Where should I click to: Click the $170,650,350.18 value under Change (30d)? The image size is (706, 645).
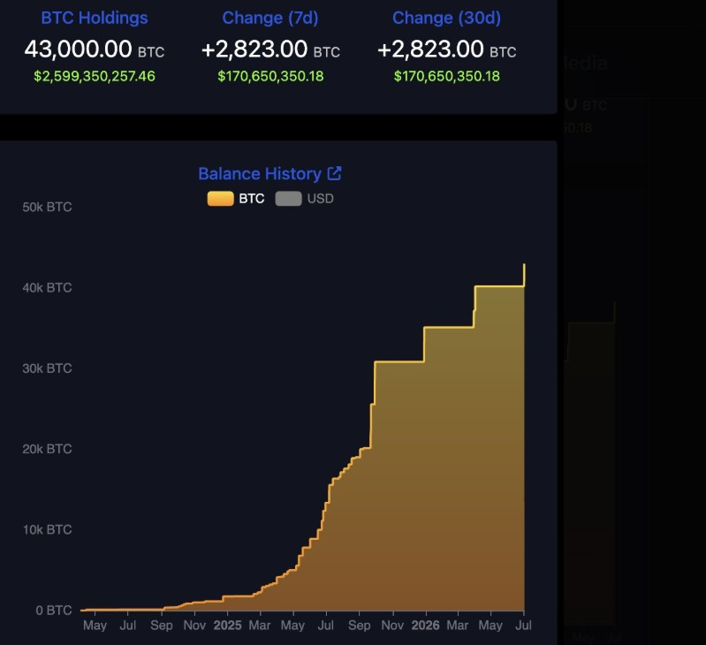pos(446,76)
